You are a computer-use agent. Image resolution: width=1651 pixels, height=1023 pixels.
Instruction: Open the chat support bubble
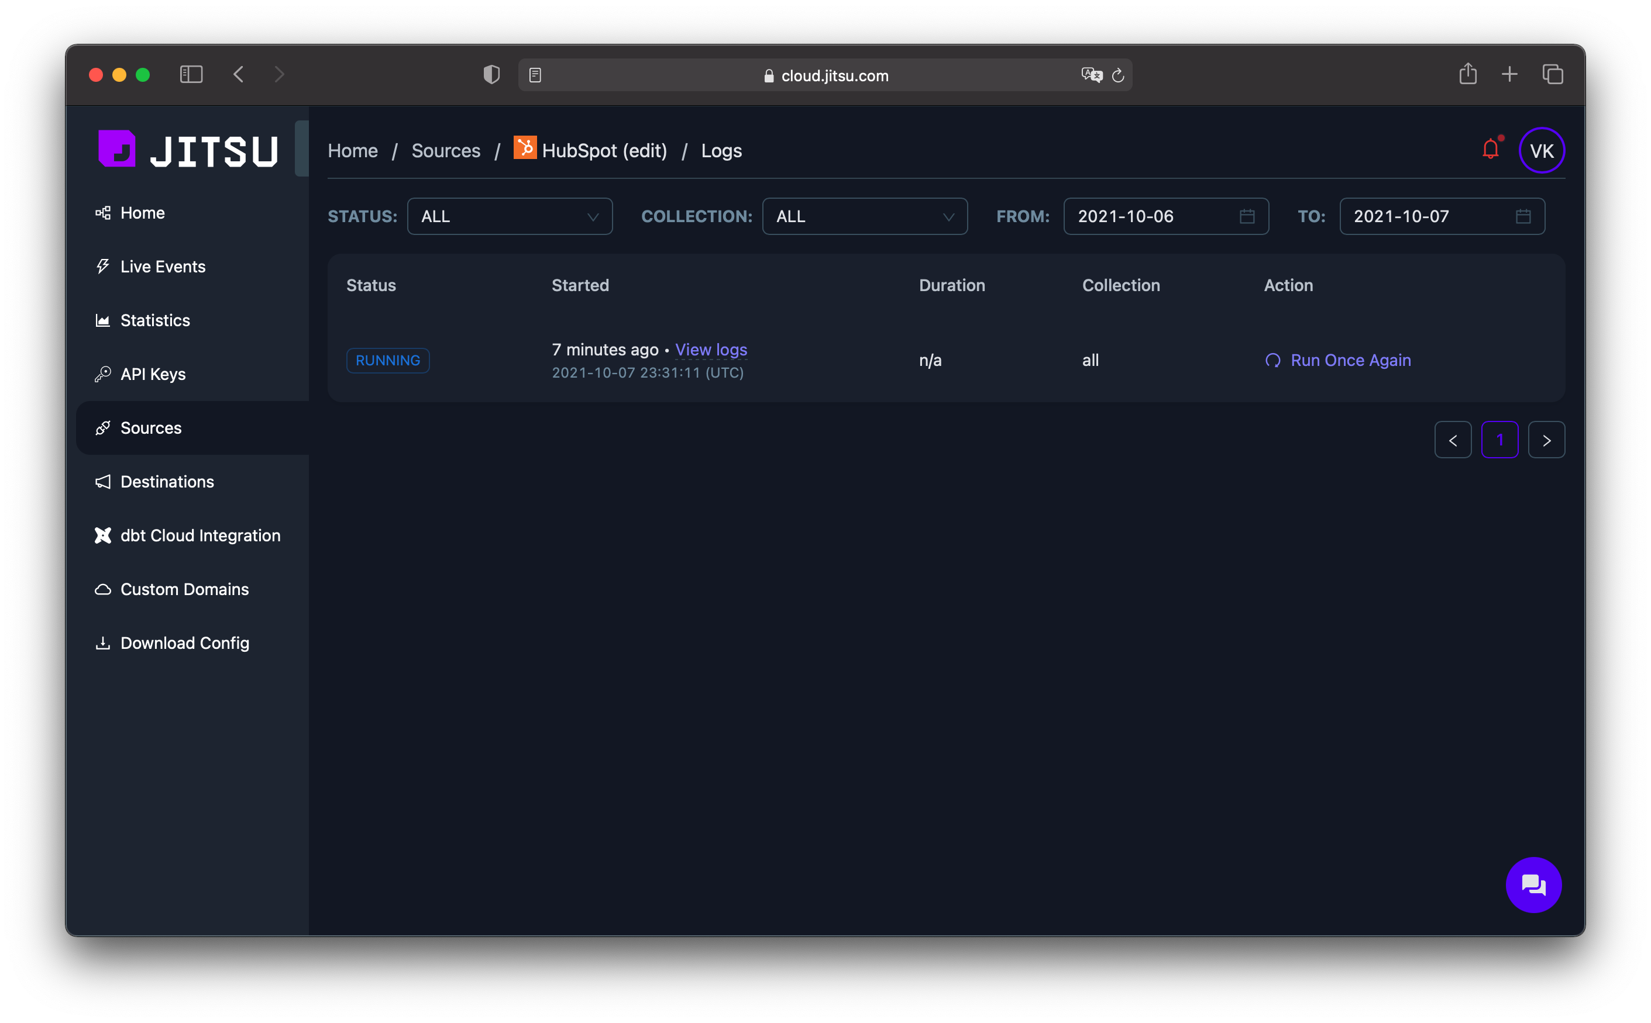click(x=1533, y=884)
